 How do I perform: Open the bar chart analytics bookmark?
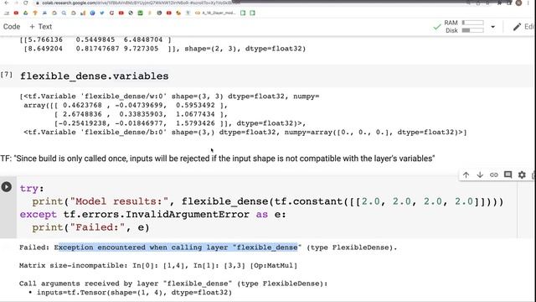83,13
